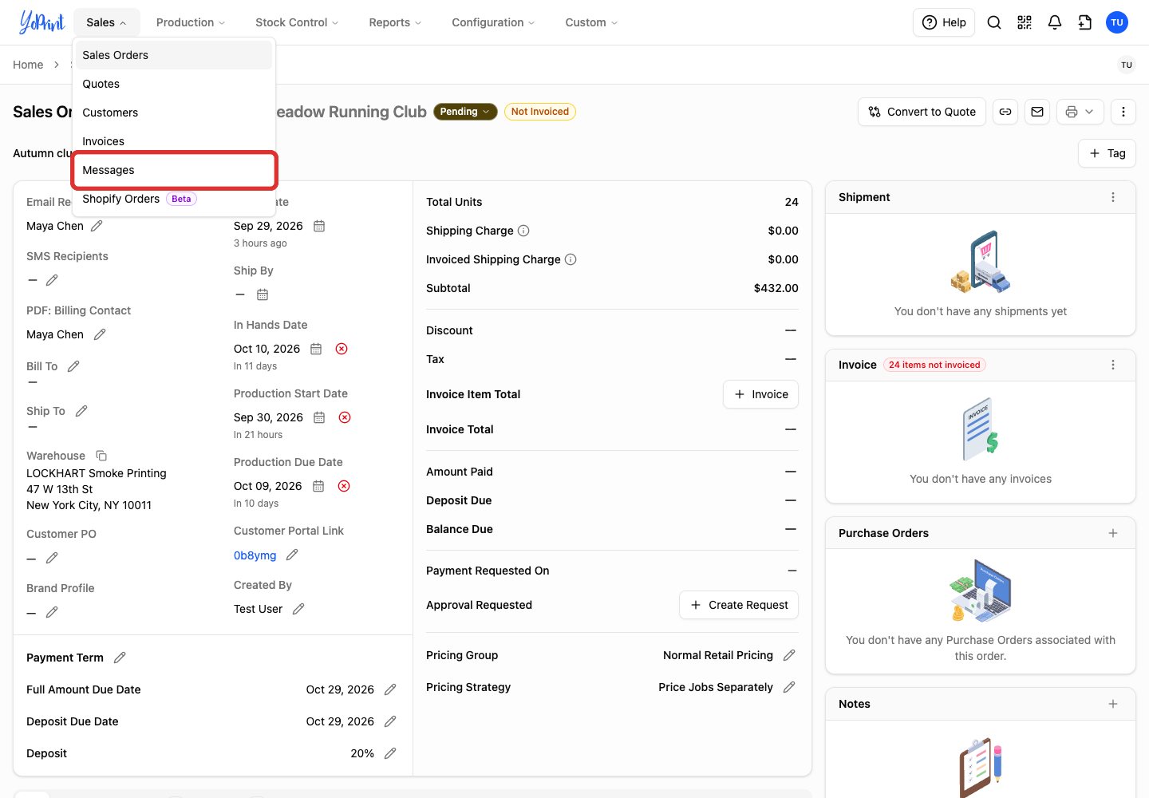This screenshot has width=1149, height=798.
Task: Edit Maya Chen email recipient pencil
Action: click(97, 226)
